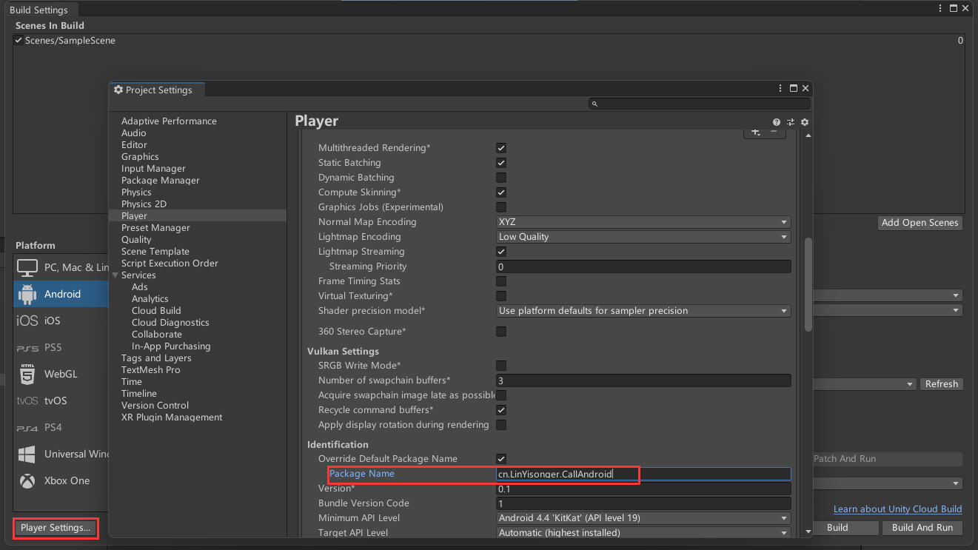This screenshot has height=550, width=978.
Task: Enable Graphics Jobs (Experimental)
Action: [x=501, y=207]
